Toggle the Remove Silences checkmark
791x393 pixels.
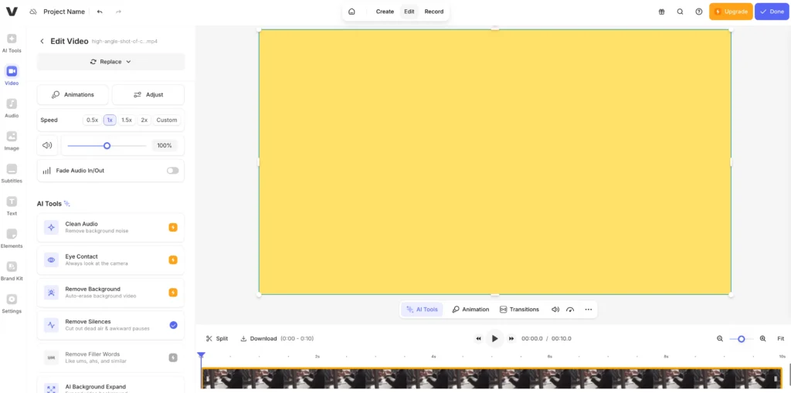(173, 325)
